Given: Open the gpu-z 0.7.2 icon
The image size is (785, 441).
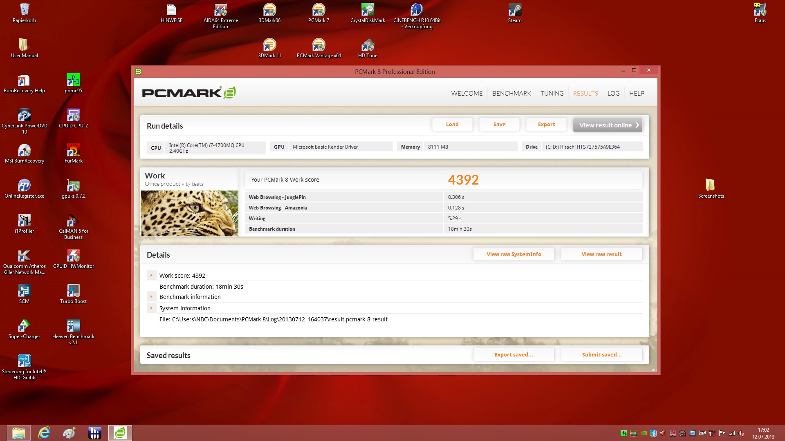Looking at the screenshot, I should pyautogui.click(x=73, y=188).
